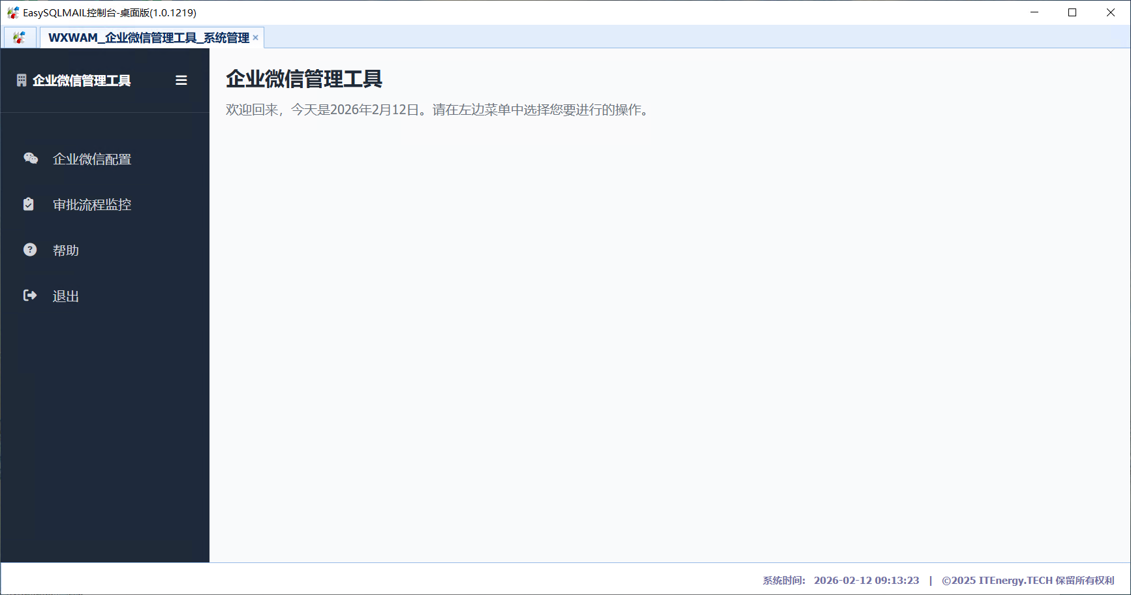Viewport: 1131px width, 595px height.
Task: Click 帮助 in the left menu
Action: click(65, 250)
